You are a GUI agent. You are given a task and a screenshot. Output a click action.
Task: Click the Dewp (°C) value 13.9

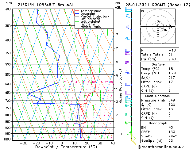(x=172, y=73)
